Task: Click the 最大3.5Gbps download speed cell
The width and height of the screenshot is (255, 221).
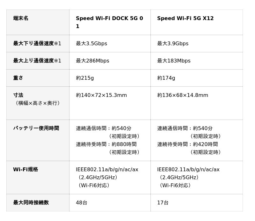Action: (91, 44)
